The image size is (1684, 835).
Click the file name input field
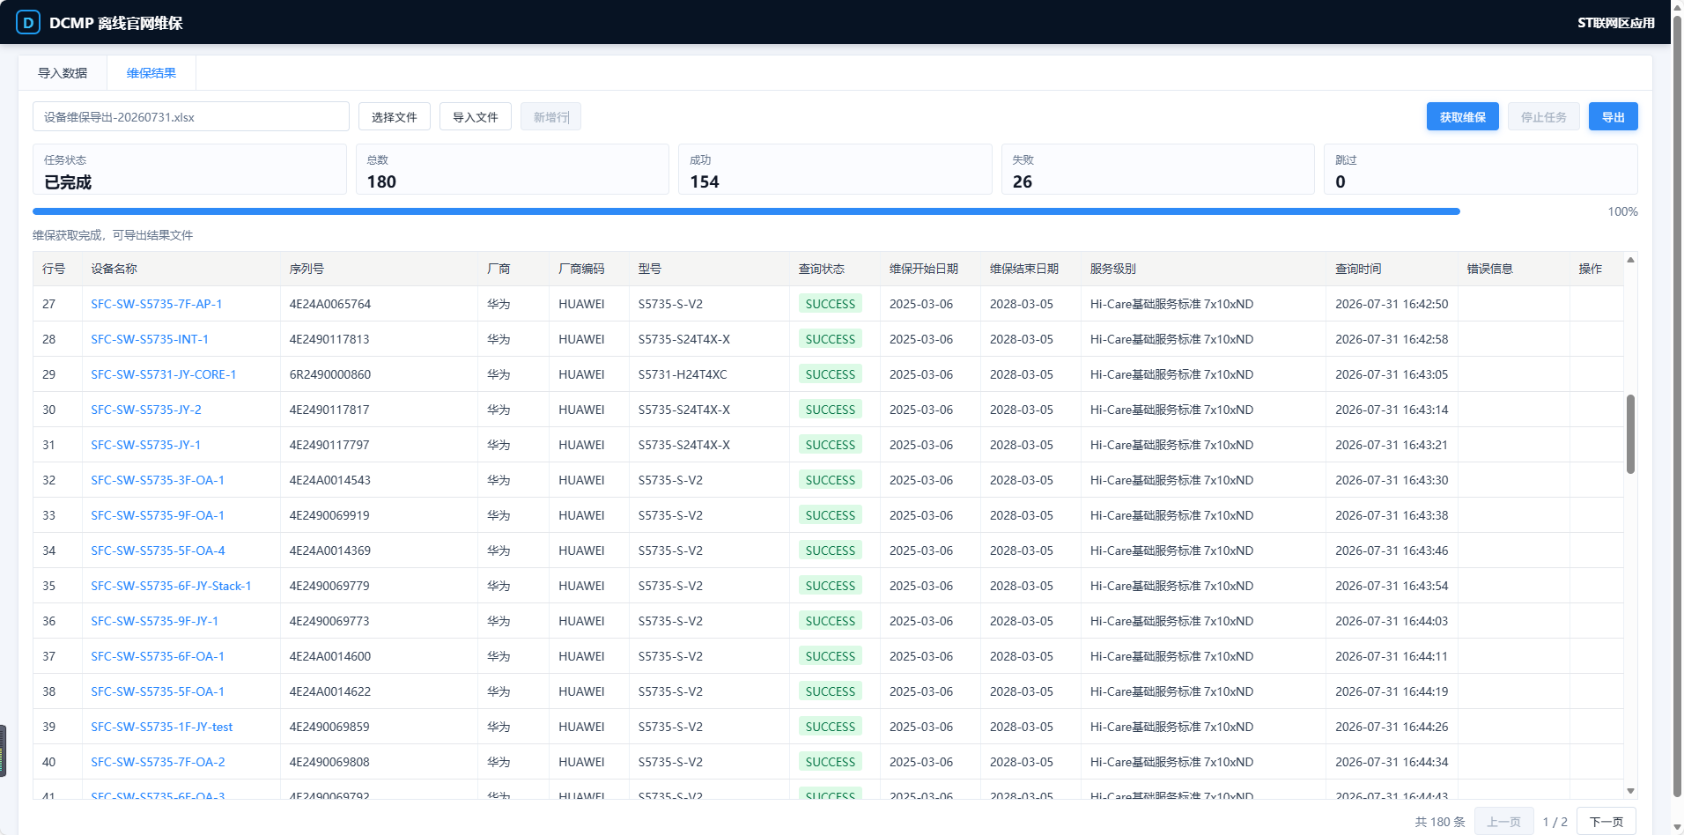pyautogui.click(x=191, y=116)
